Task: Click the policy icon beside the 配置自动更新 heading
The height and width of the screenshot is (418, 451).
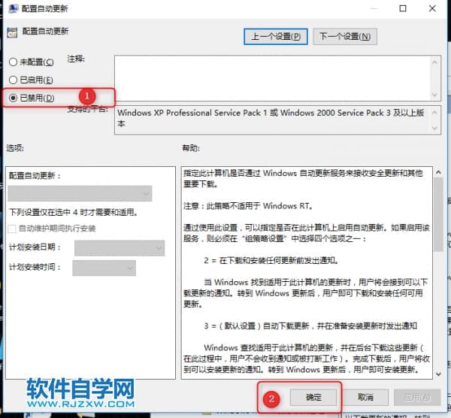Action: (11, 32)
